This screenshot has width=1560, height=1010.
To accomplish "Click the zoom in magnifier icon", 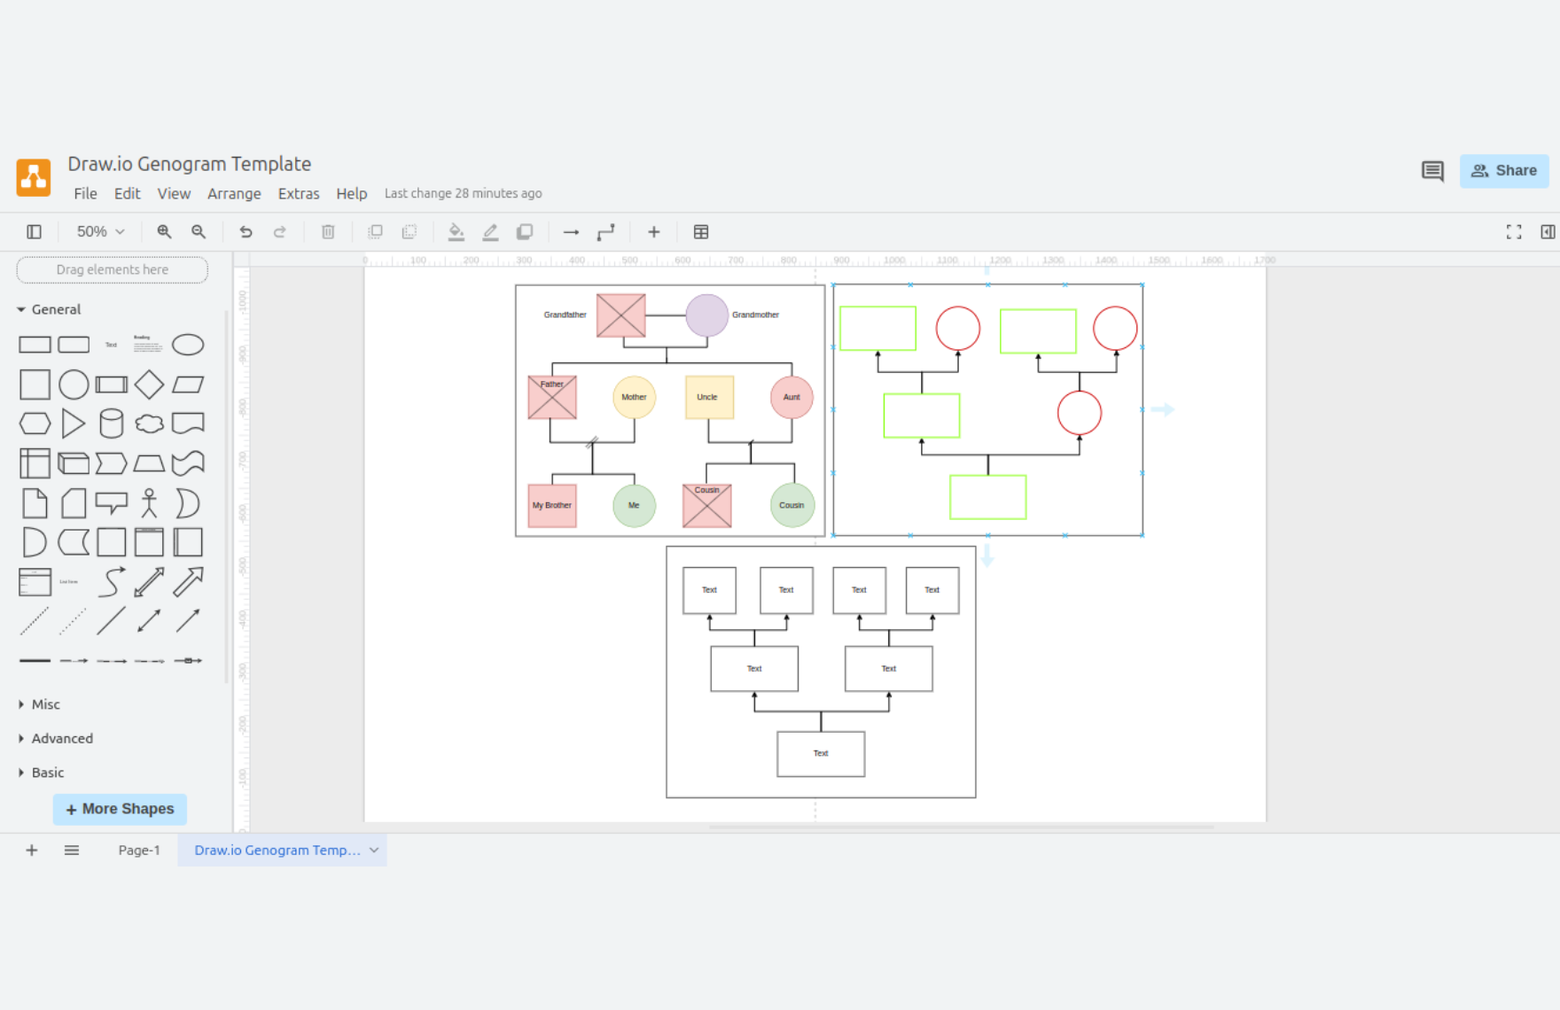I will point(164,232).
